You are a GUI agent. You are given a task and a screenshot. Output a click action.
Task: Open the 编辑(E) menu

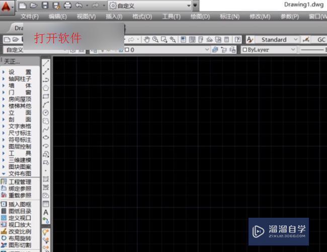pos(58,17)
